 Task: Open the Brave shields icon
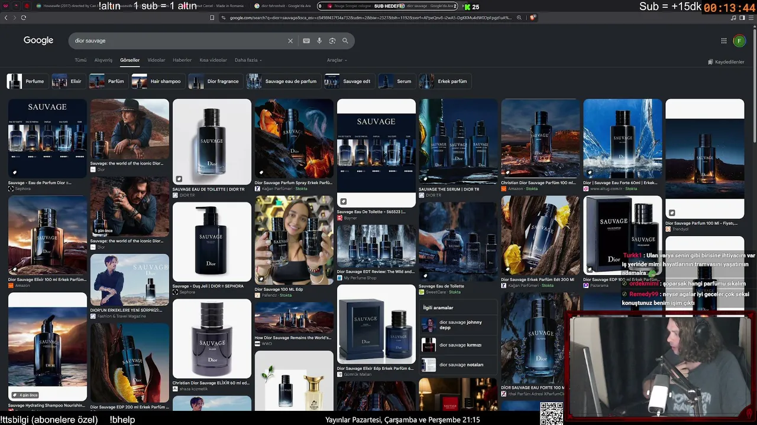[x=532, y=18]
